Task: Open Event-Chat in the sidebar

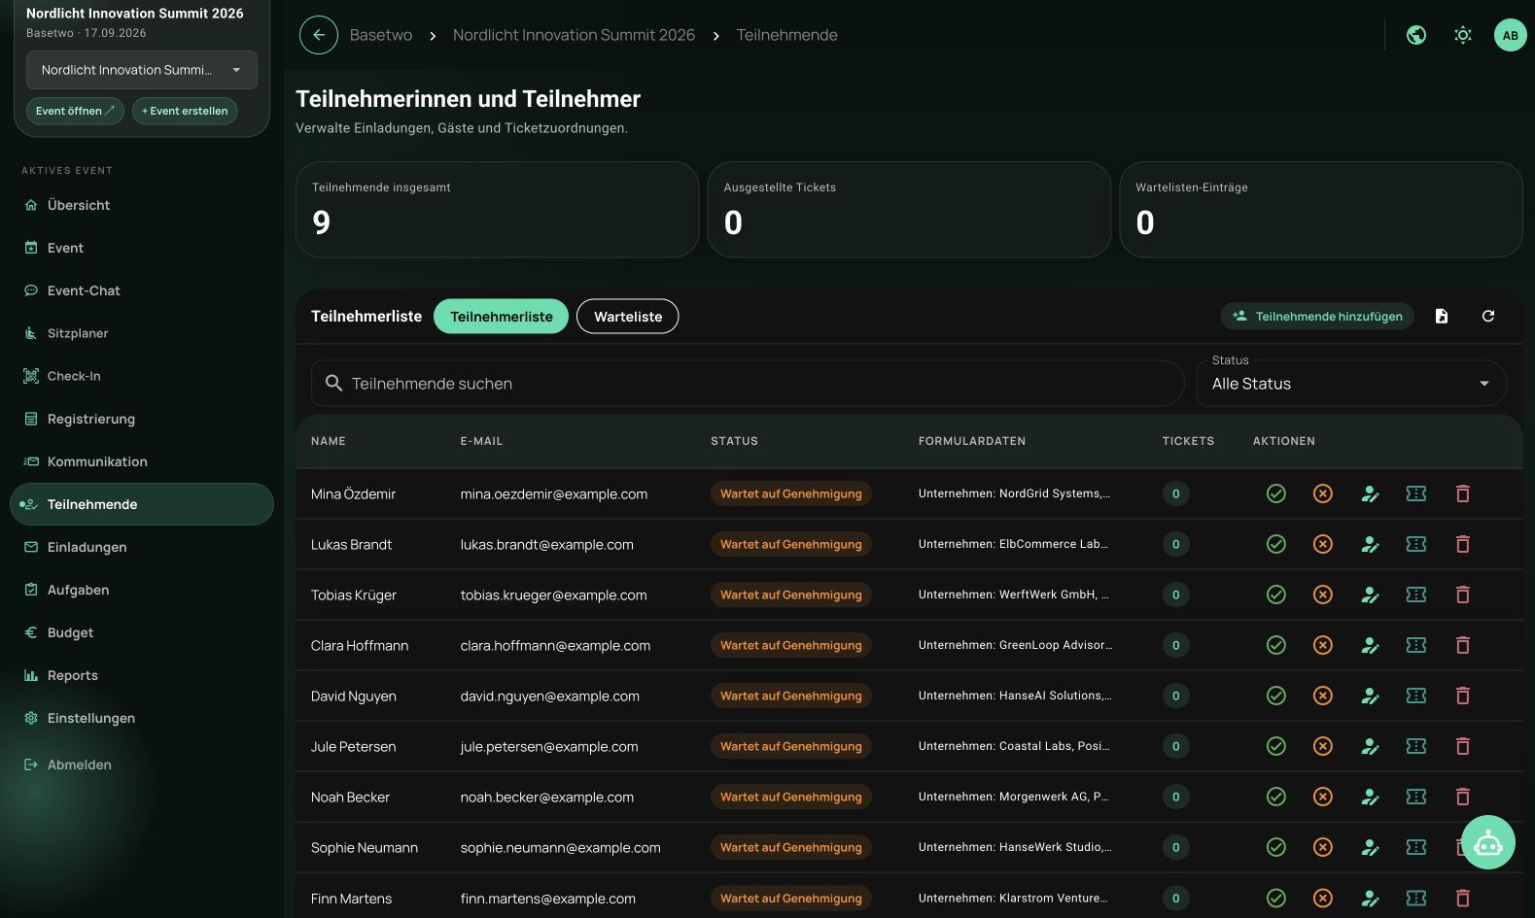Action: coord(142,290)
